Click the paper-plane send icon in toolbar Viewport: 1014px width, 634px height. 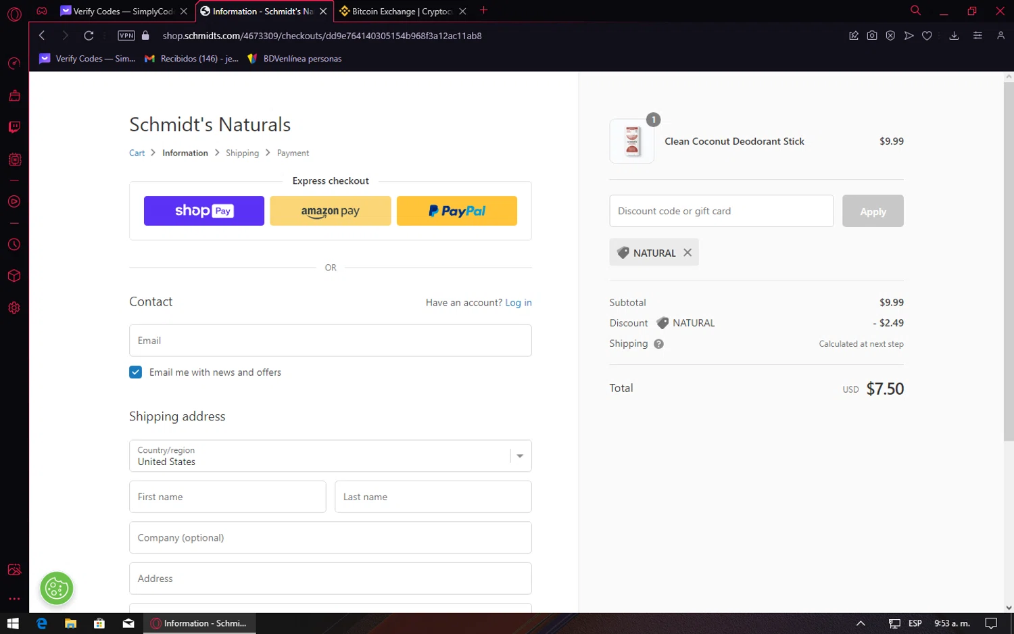[909, 36]
